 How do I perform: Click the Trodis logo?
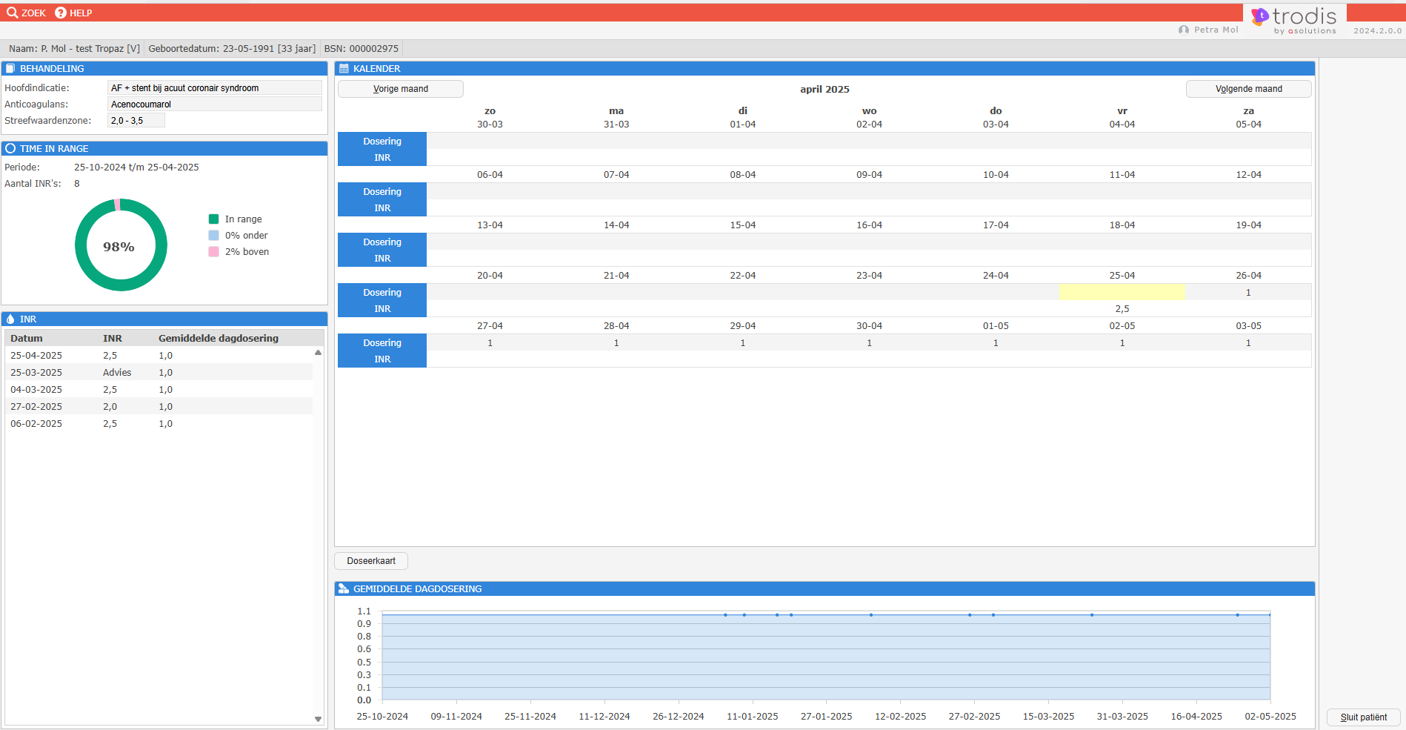point(1294,19)
